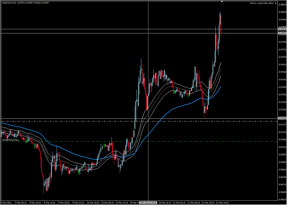Click the expert advisor status icon beside kiktom label
The image size is (287, 205).
pos(276,3)
